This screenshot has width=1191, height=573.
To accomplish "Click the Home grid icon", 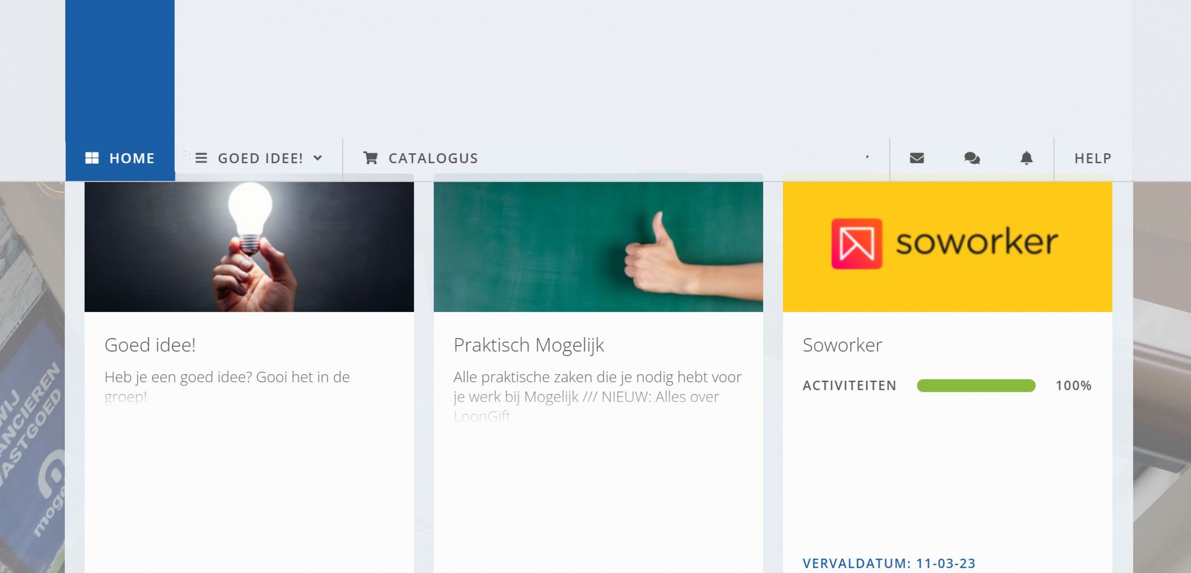I will click(x=92, y=158).
